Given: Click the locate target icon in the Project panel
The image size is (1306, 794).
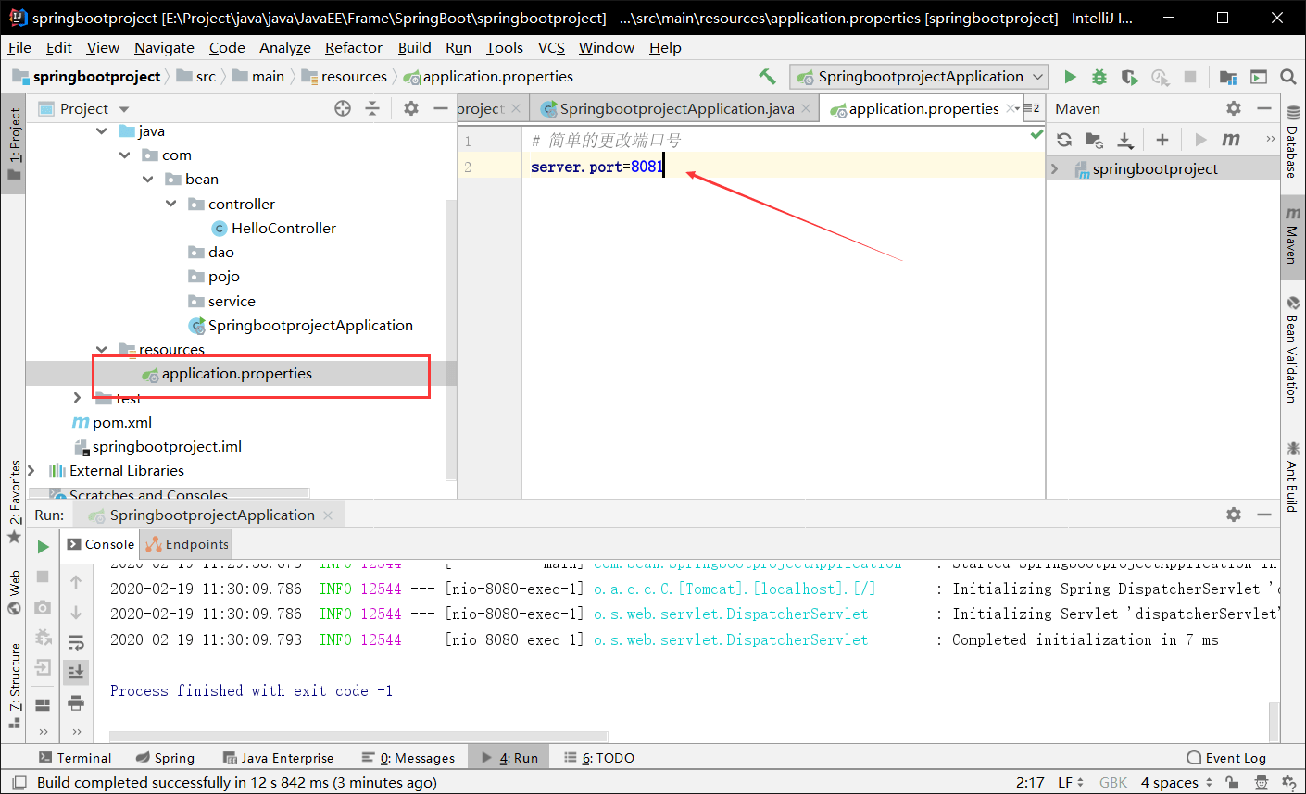Looking at the screenshot, I should pos(343,108).
